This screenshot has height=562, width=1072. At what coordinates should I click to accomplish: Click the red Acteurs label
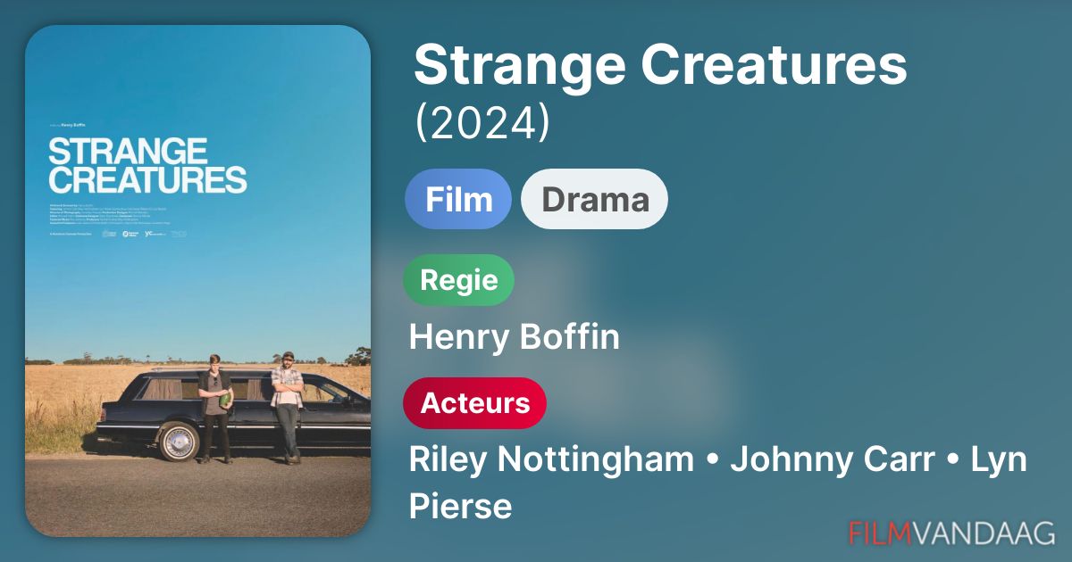474,402
